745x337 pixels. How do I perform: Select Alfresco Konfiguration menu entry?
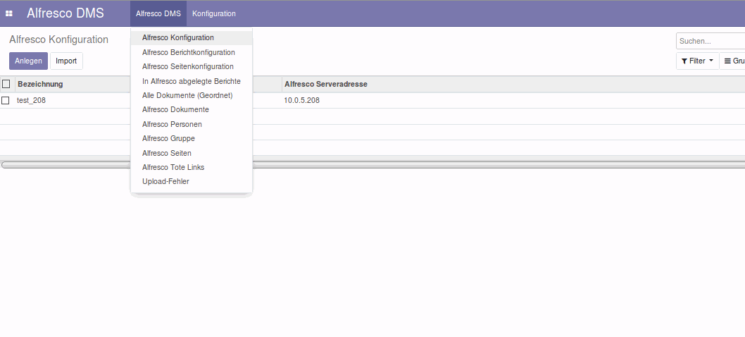pos(192,37)
